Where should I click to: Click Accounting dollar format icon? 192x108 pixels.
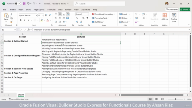pos(77,18)
